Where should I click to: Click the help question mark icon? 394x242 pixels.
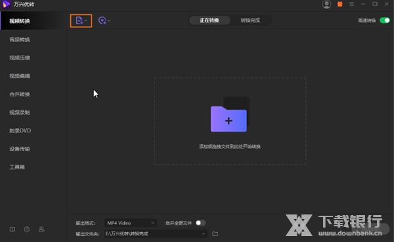coord(27,229)
